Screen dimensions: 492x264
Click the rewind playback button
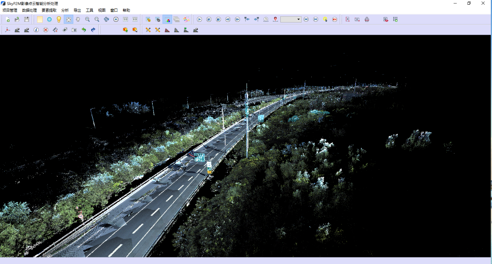[x=228, y=19]
